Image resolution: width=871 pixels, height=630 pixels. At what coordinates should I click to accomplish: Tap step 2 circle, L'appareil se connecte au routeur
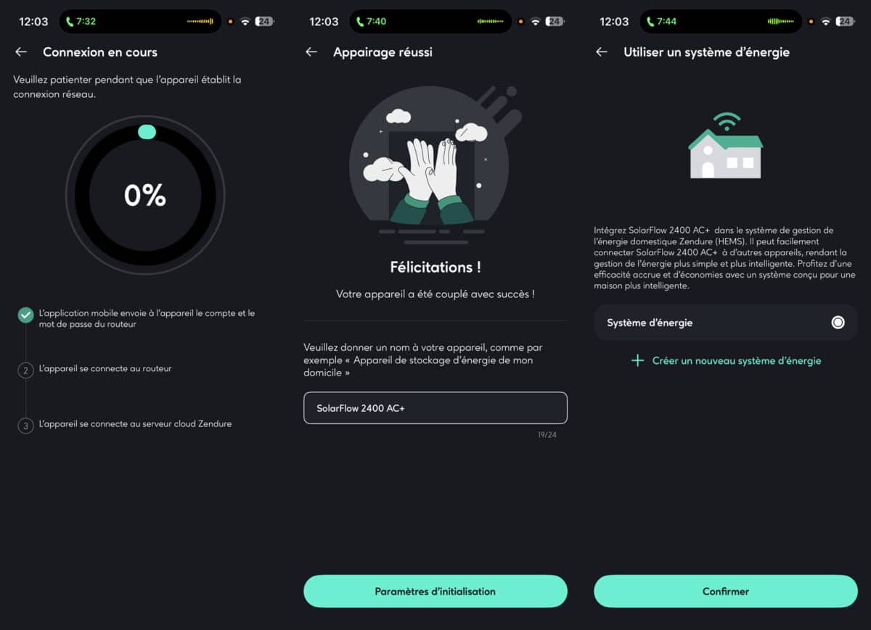pos(25,368)
